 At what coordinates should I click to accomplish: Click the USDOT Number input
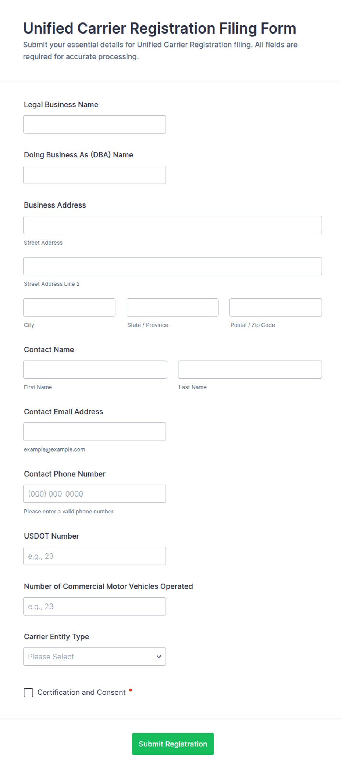pos(95,556)
